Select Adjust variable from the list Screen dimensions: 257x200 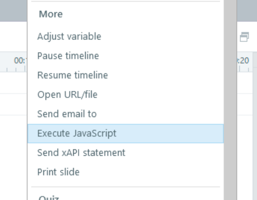[69, 36]
